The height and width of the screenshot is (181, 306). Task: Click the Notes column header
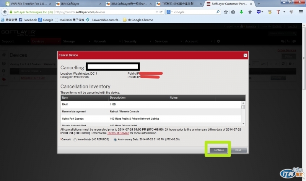(191, 98)
